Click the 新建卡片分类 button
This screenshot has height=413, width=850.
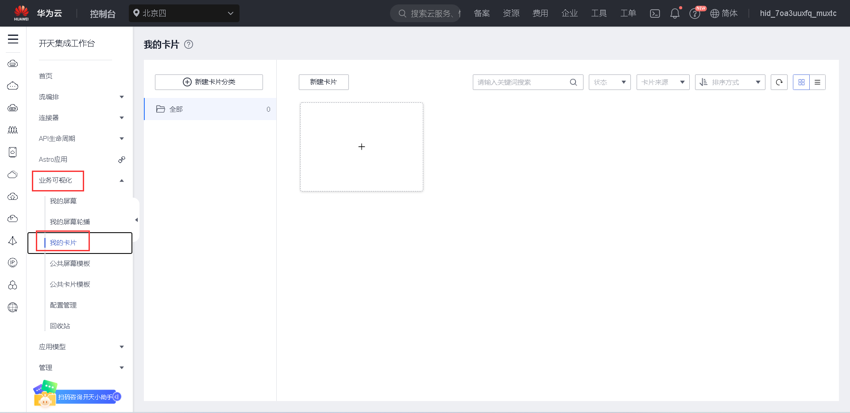(209, 82)
